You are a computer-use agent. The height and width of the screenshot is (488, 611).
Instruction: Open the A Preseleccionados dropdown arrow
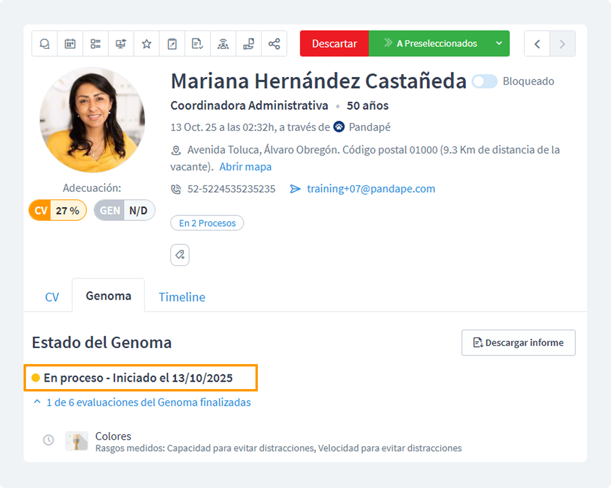point(499,44)
